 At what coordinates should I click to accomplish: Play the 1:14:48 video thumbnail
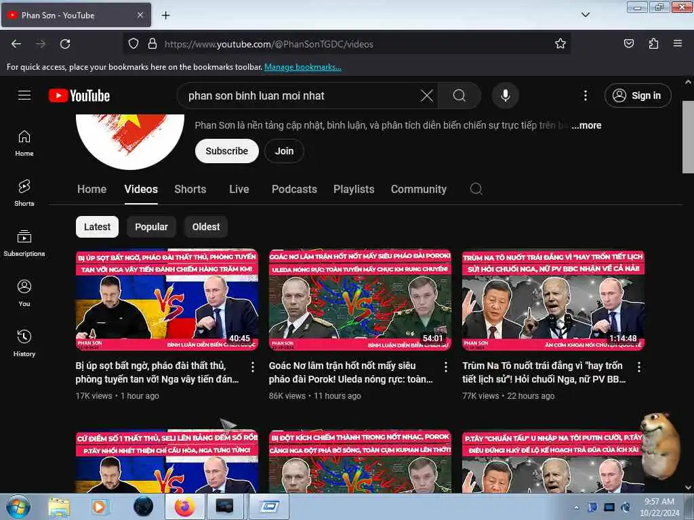pos(553,300)
